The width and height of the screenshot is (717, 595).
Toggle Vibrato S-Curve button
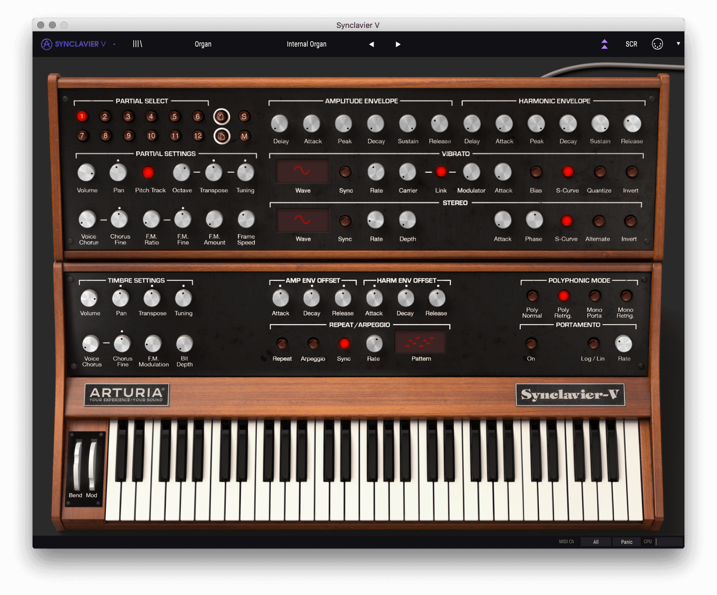click(567, 172)
